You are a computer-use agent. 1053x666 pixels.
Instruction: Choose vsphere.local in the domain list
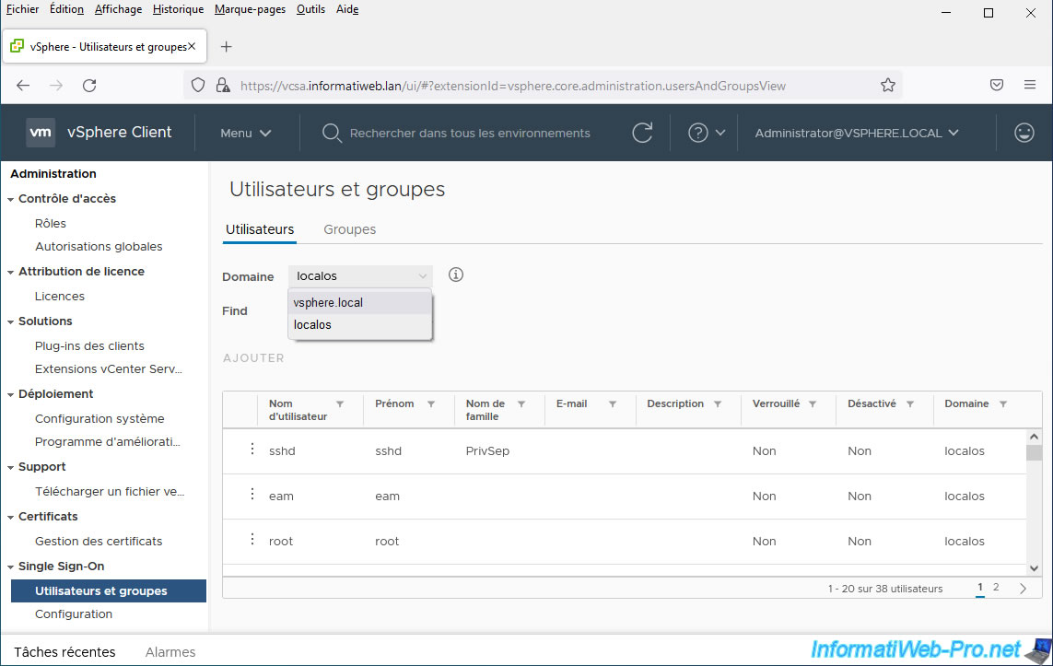point(360,303)
